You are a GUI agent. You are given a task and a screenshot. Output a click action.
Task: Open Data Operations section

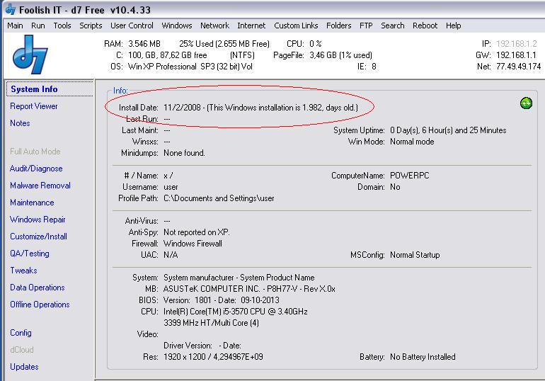pyautogui.click(x=38, y=288)
